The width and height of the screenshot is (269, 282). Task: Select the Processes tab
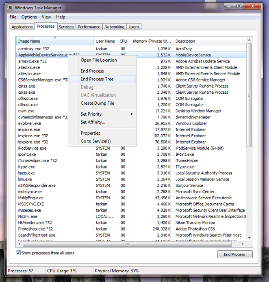46,26
